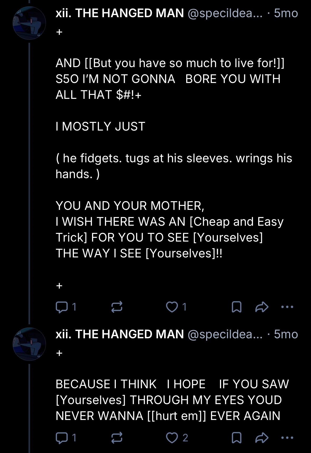Open more options on the second tweet
311x453 pixels.
(x=287, y=438)
